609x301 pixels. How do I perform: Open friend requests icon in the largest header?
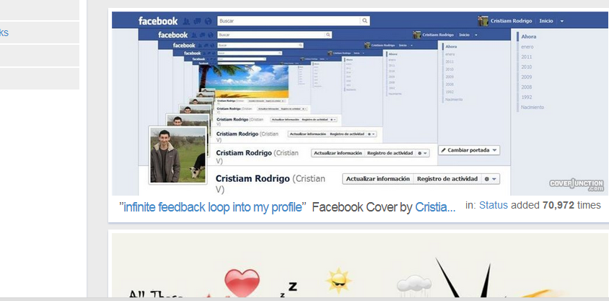pyautogui.click(x=186, y=21)
